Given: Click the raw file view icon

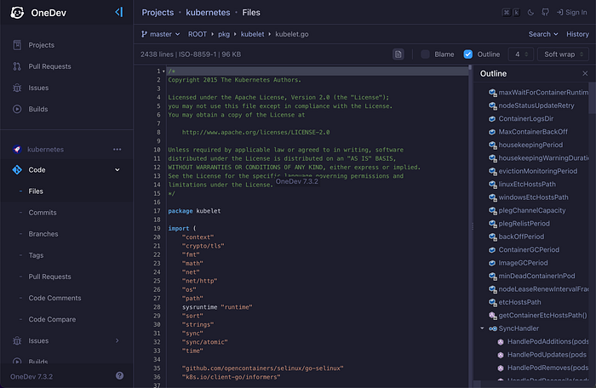Looking at the screenshot, I should pos(398,54).
